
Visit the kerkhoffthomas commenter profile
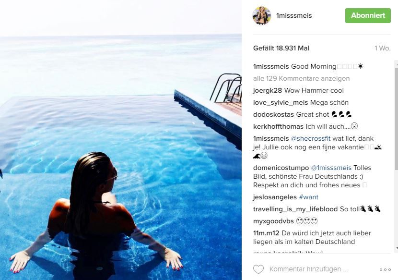pos(278,126)
